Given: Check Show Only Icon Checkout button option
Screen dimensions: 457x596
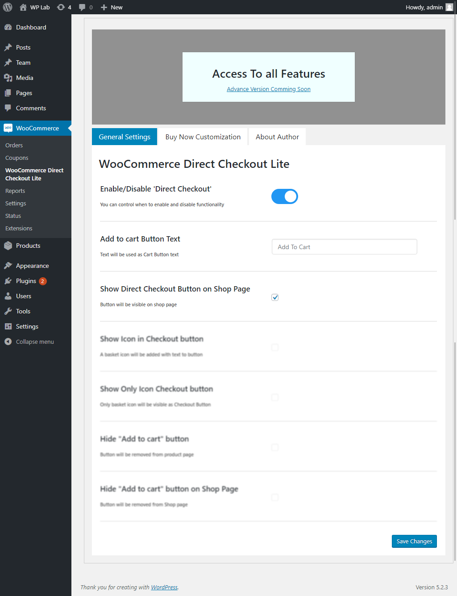Looking at the screenshot, I should 275,397.
